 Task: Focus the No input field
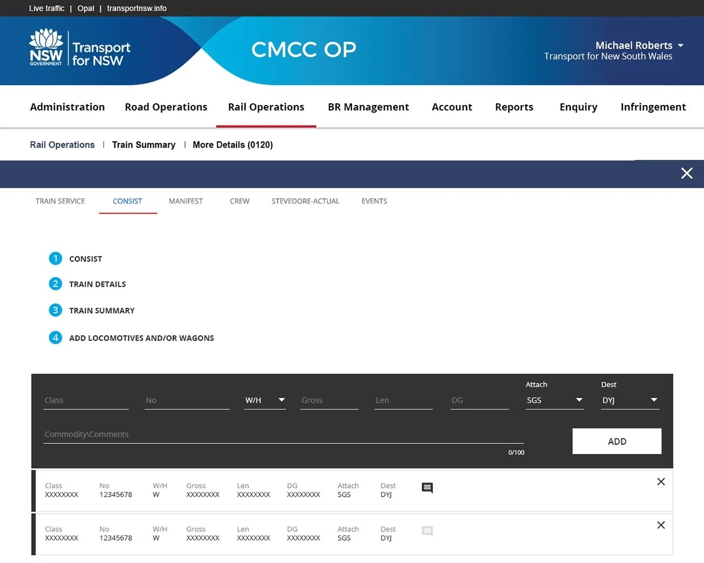187,400
